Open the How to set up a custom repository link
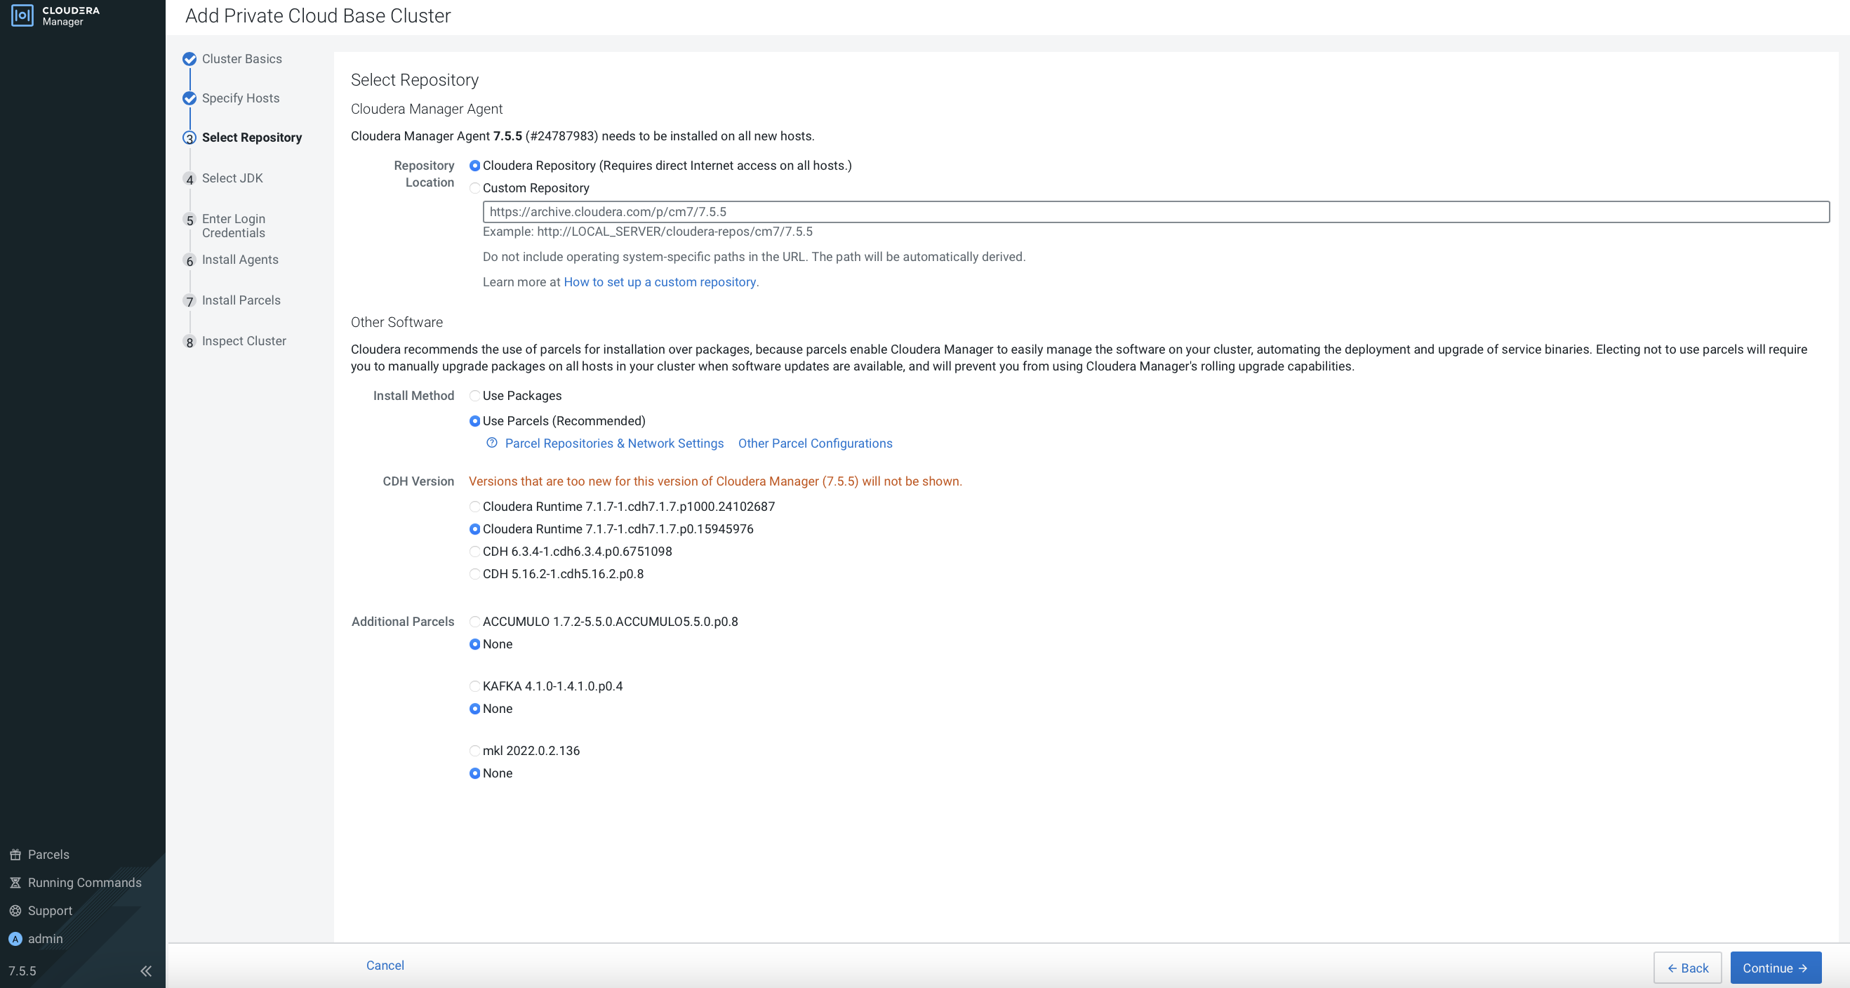1850x988 pixels. [x=659, y=282]
